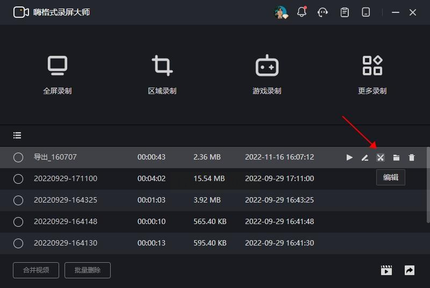The width and height of the screenshot is (430, 288).
Task: Click the clipboard icon in the title bar
Action: (x=345, y=12)
